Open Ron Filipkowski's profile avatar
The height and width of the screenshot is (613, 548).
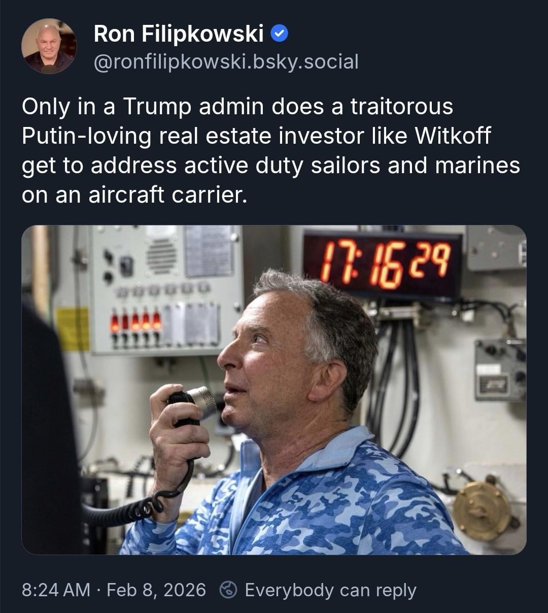(49, 46)
